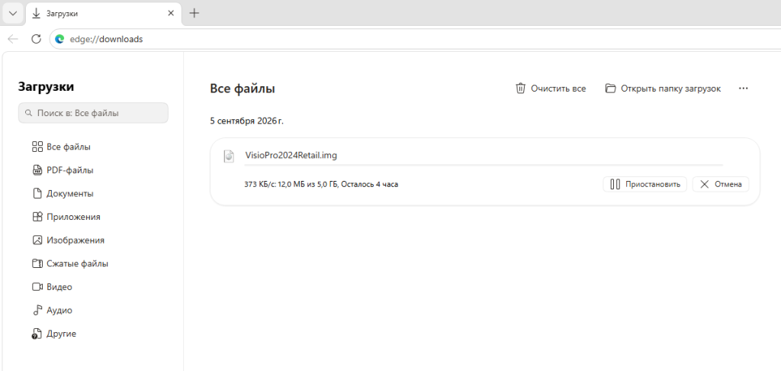Select Документы category
The width and height of the screenshot is (781, 371).
[63, 193]
